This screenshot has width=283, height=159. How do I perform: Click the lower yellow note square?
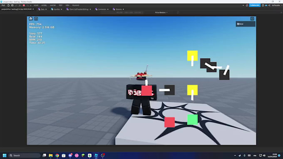(x=192, y=90)
